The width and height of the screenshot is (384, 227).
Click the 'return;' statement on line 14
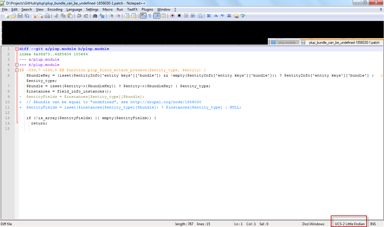point(39,124)
